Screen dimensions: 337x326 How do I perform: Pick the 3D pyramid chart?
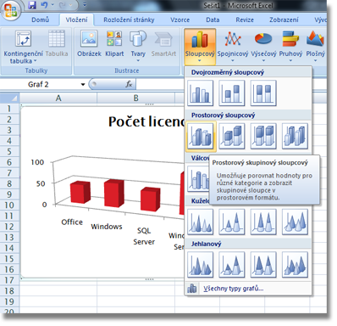click(x=295, y=265)
